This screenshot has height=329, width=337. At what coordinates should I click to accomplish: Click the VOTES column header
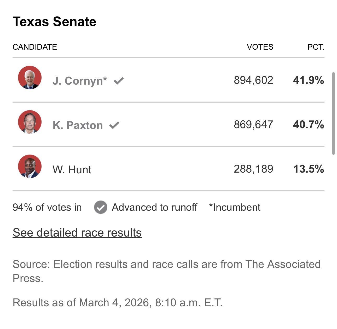(260, 47)
